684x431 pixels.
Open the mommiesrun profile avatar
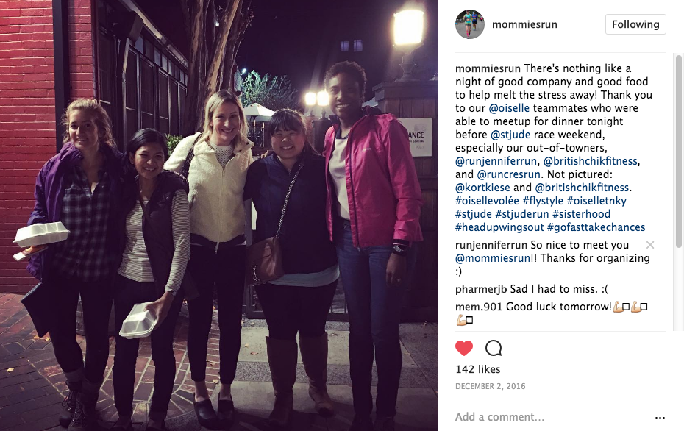(x=470, y=24)
